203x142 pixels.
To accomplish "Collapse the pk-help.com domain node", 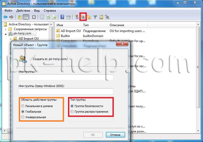I will point(6,34).
